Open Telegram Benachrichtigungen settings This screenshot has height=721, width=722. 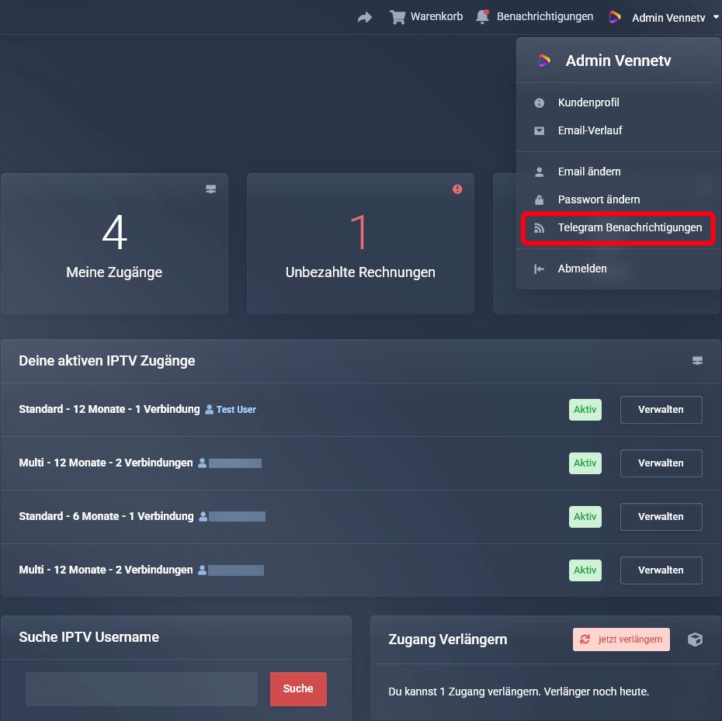[629, 227]
